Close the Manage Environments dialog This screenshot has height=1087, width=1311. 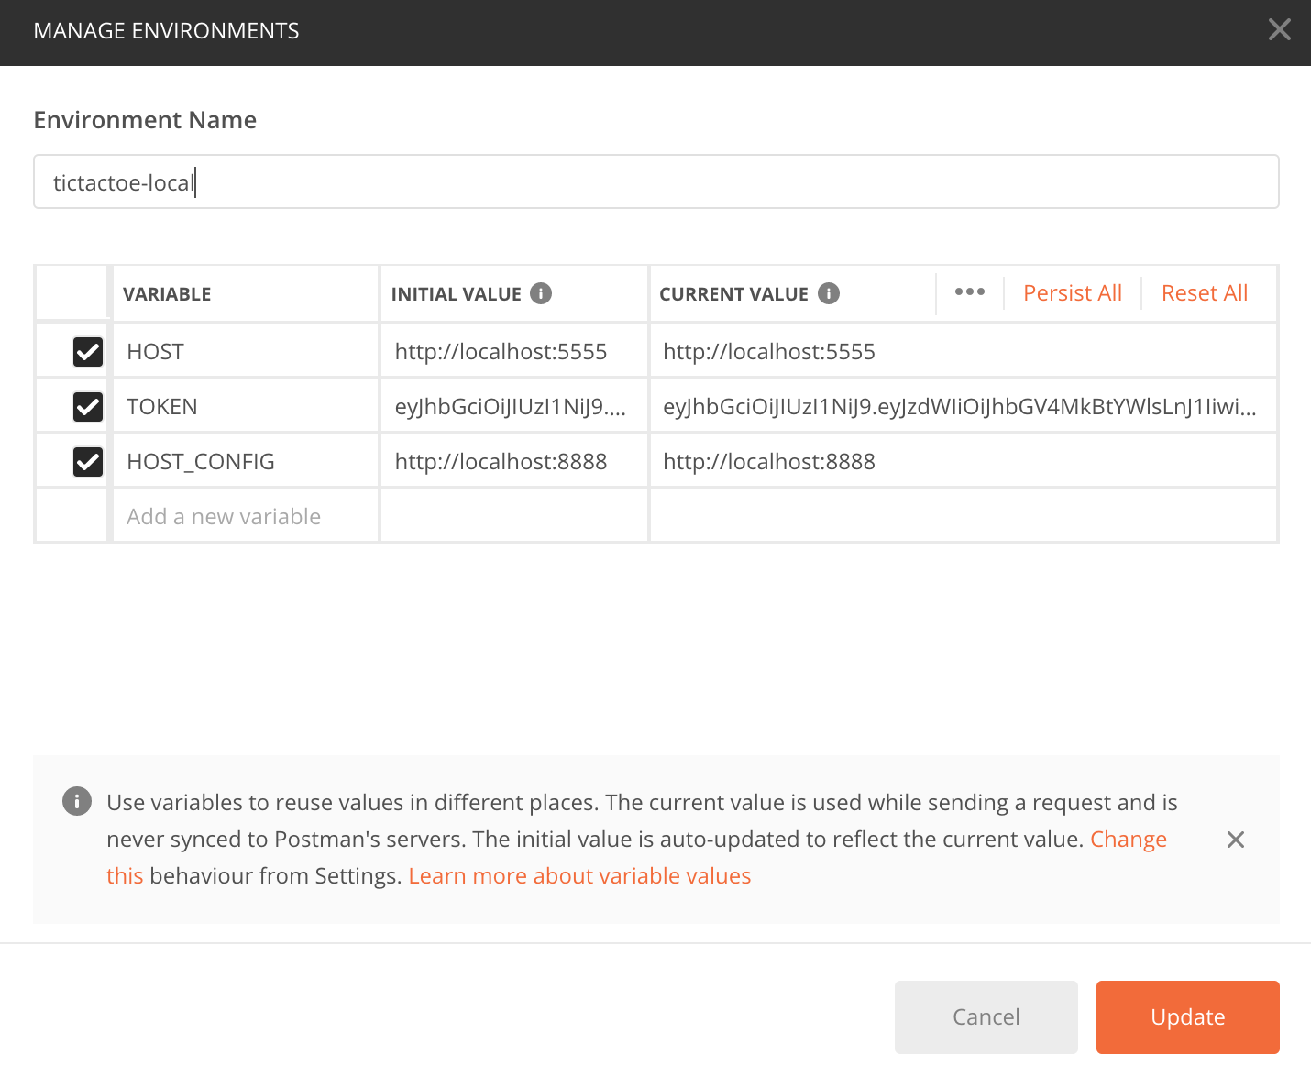1279,30
